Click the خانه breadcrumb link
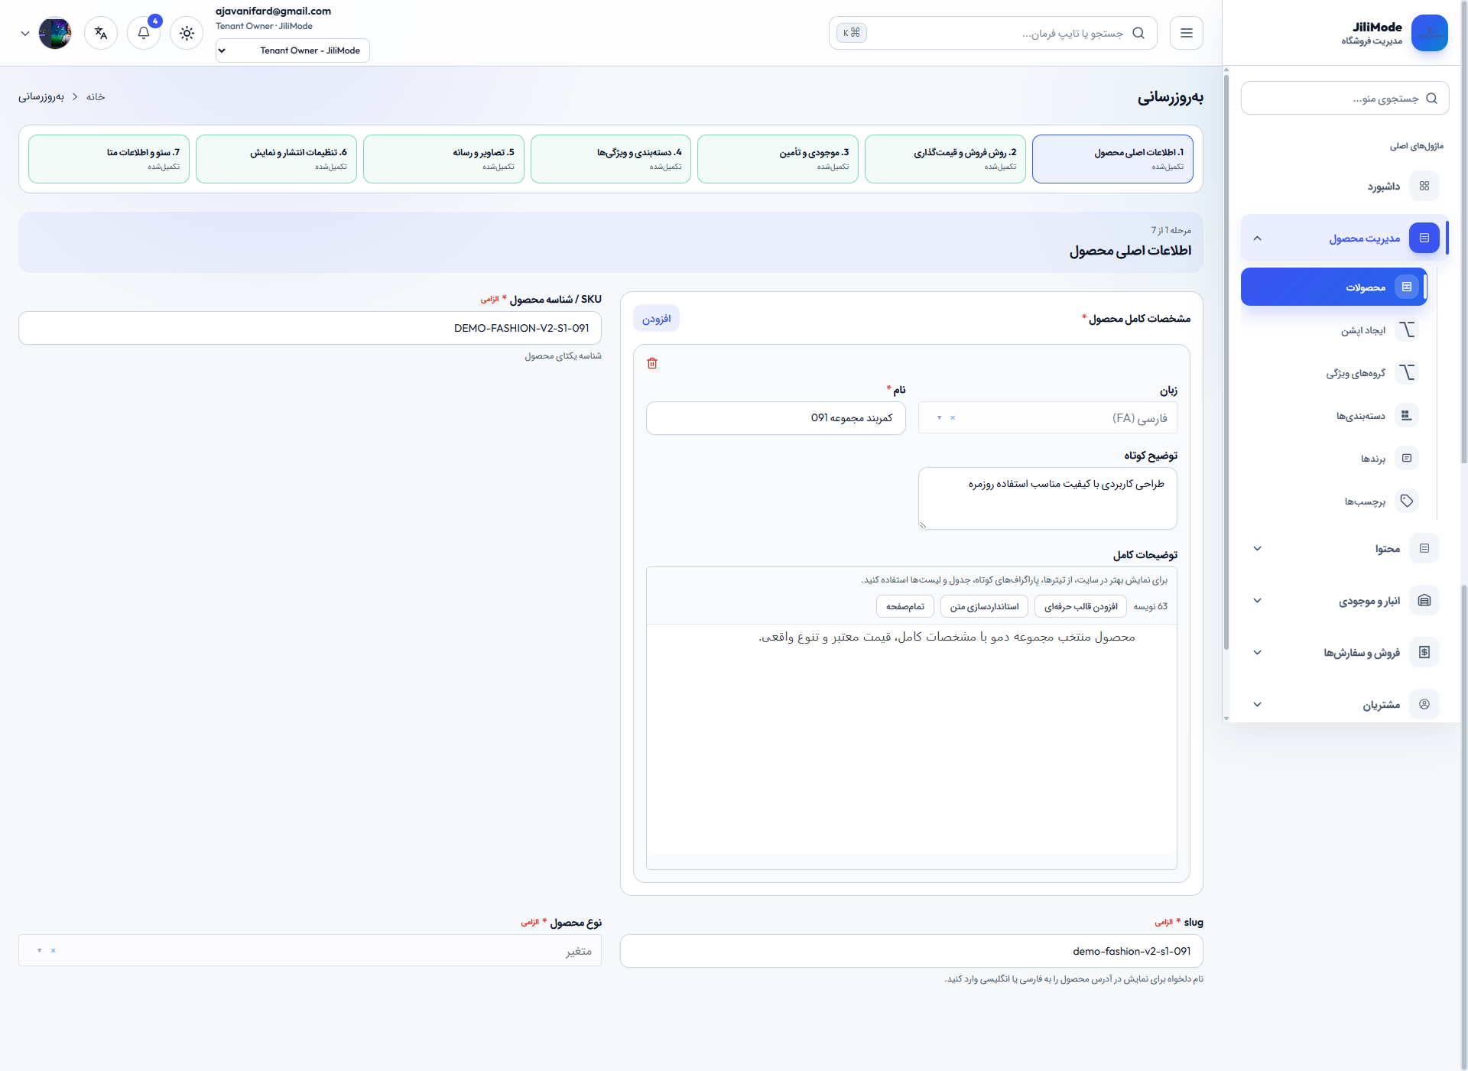 click(96, 96)
